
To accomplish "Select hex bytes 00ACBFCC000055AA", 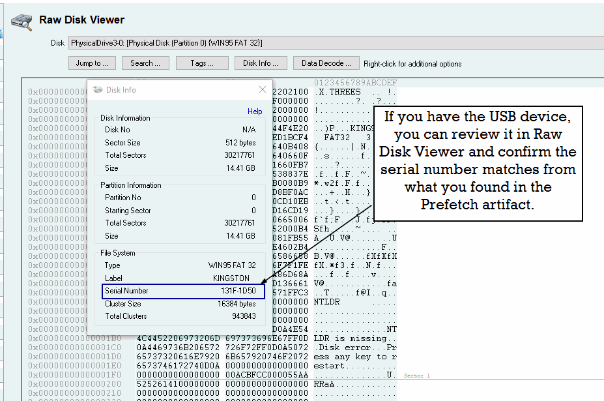I will pyautogui.click(x=266, y=375).
